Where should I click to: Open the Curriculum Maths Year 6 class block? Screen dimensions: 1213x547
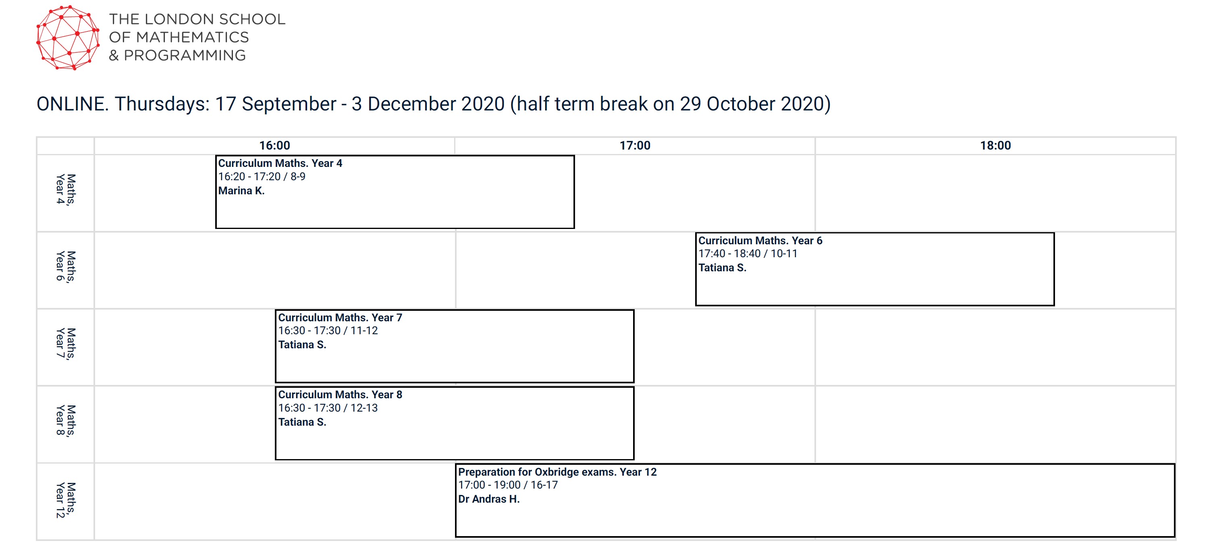pos(874,269)
